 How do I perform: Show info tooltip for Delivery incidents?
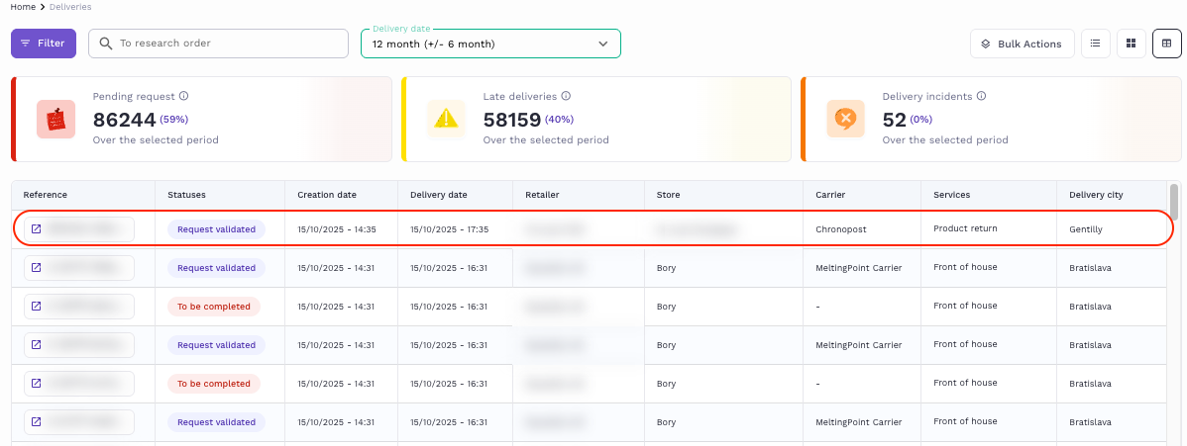981,97
